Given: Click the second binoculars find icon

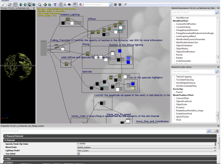Looking at the screenshot, I should click(x=120, y=5).
